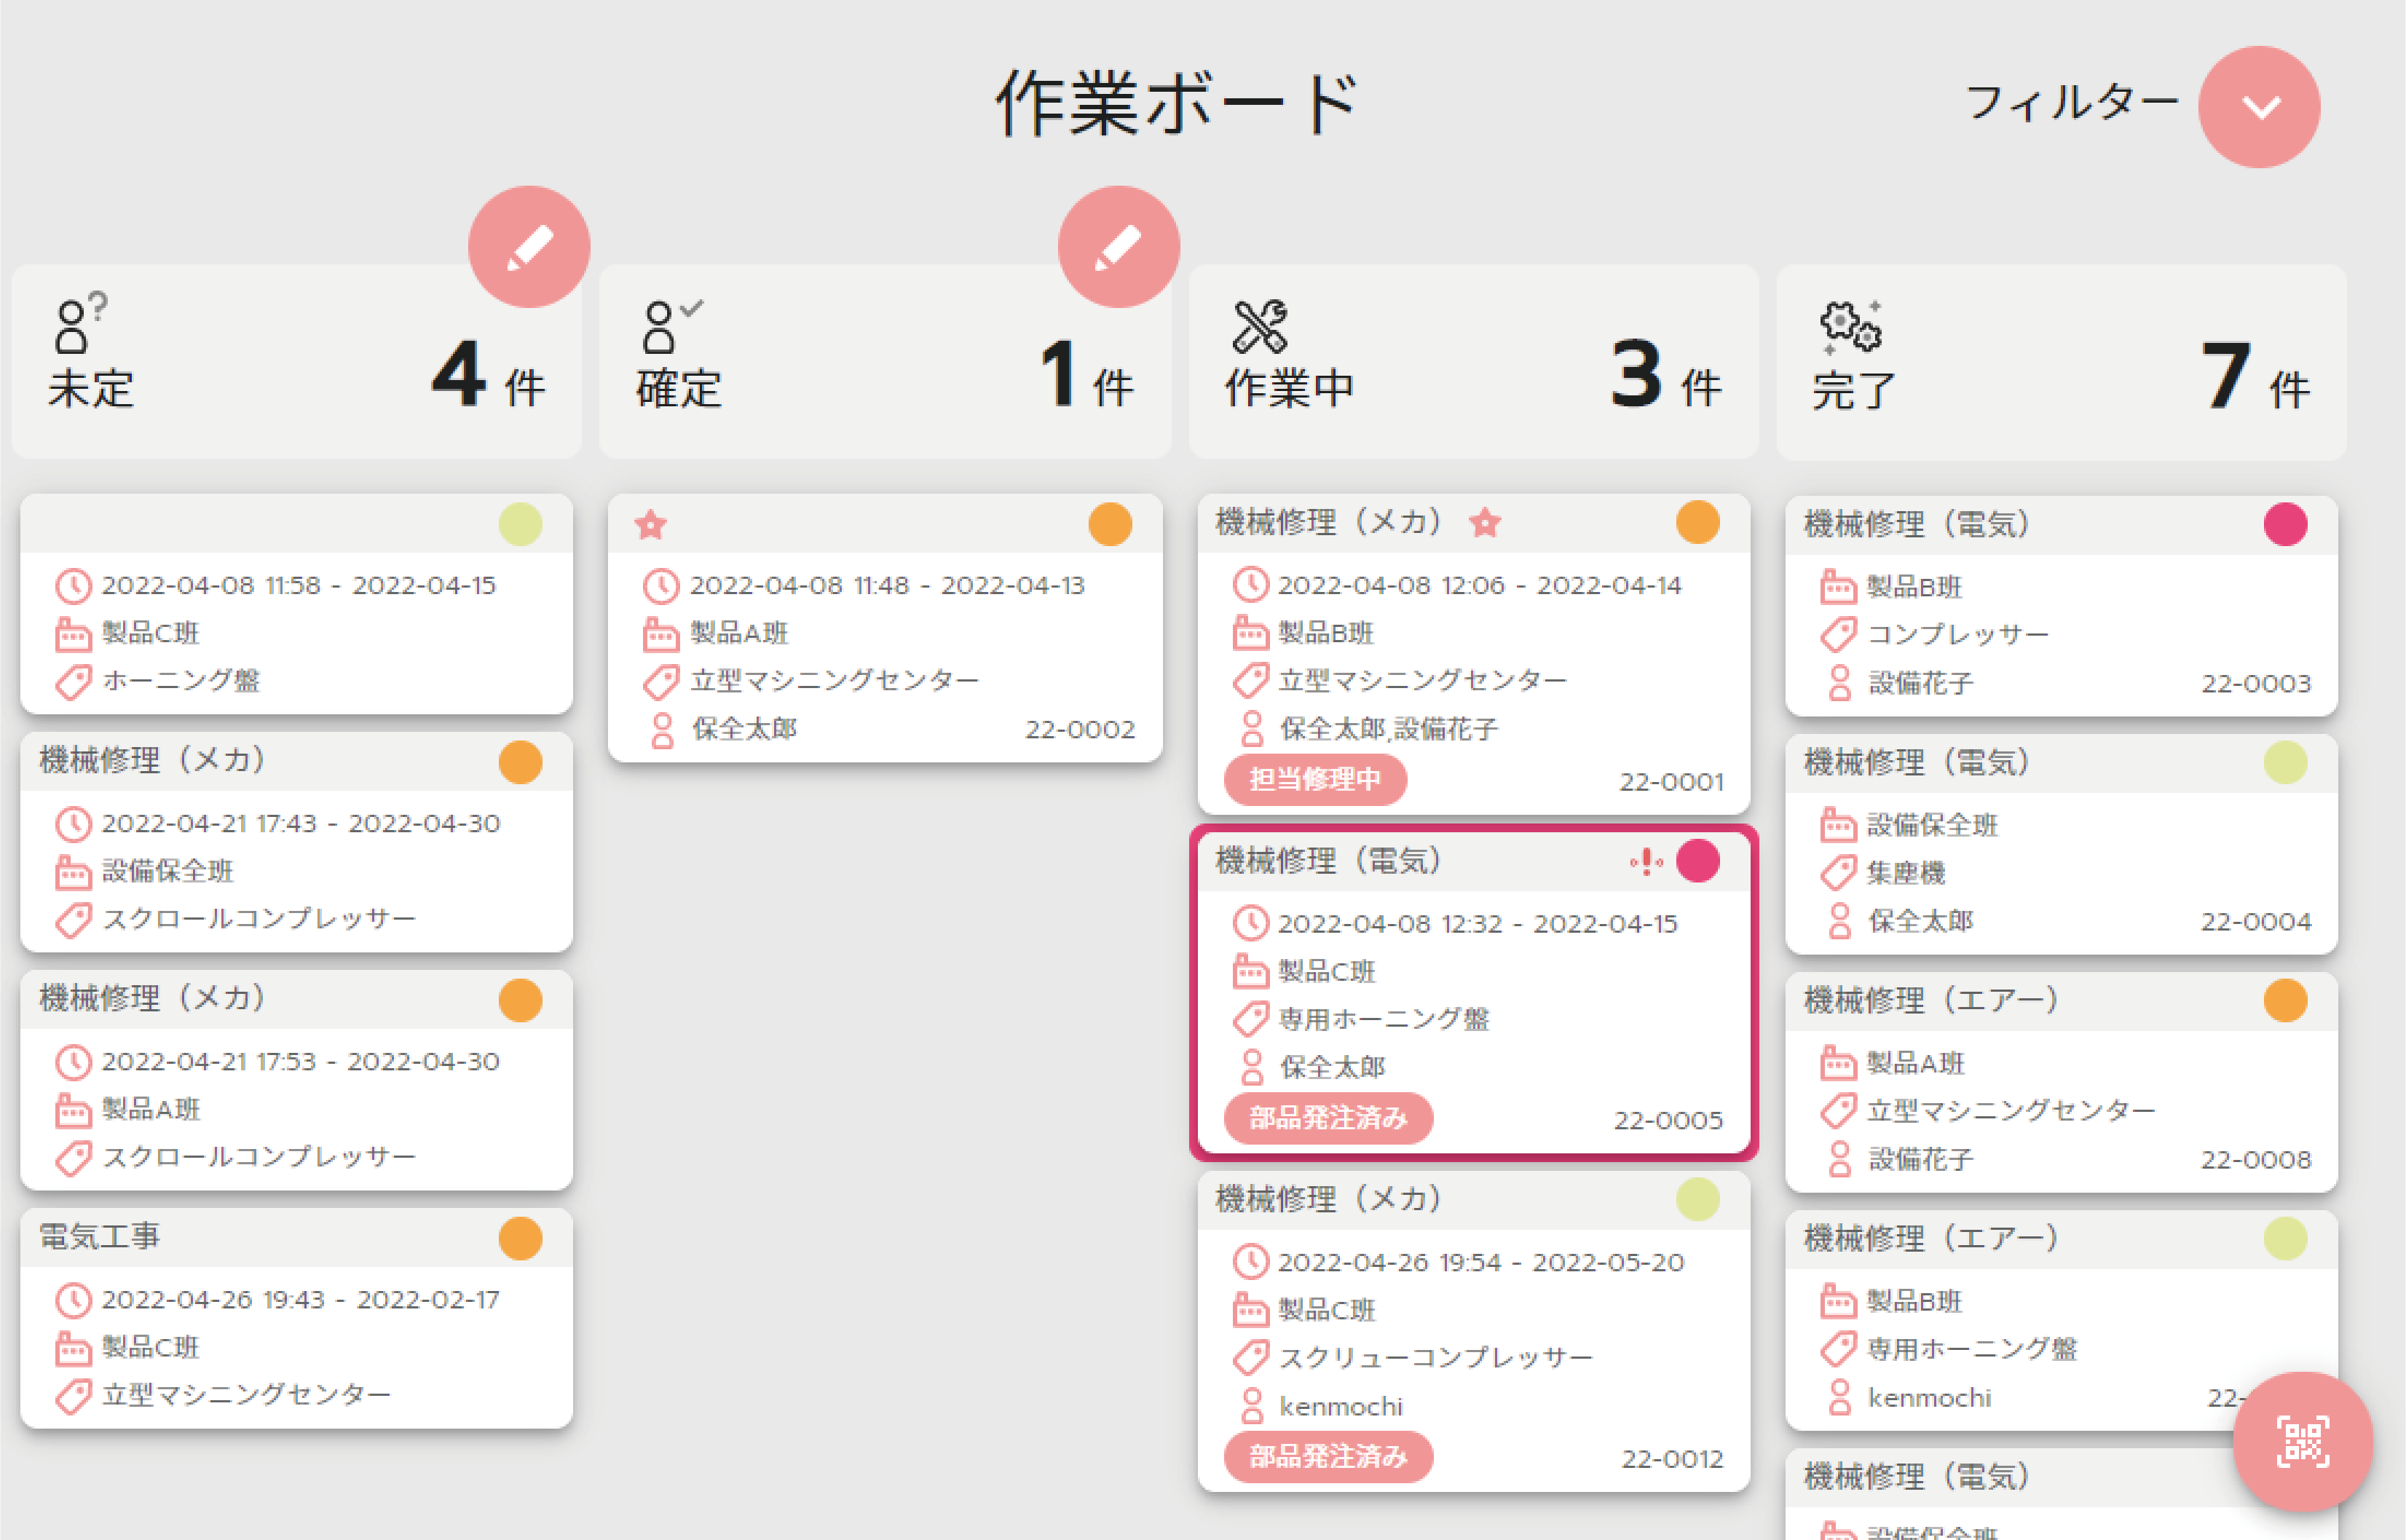Click pink priority dot on card 22-0003
Screen dimensions: 2406x1540
pos(2285,524)
